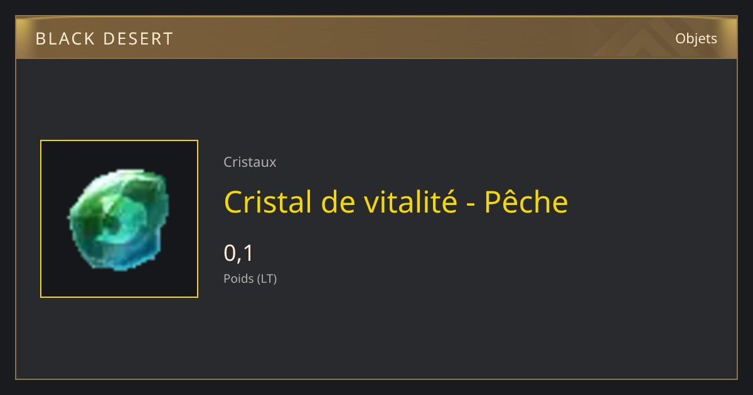Screen dimensions: 753x395
Task: Click the word "DESERT" in the header
Action: point(138,39)
